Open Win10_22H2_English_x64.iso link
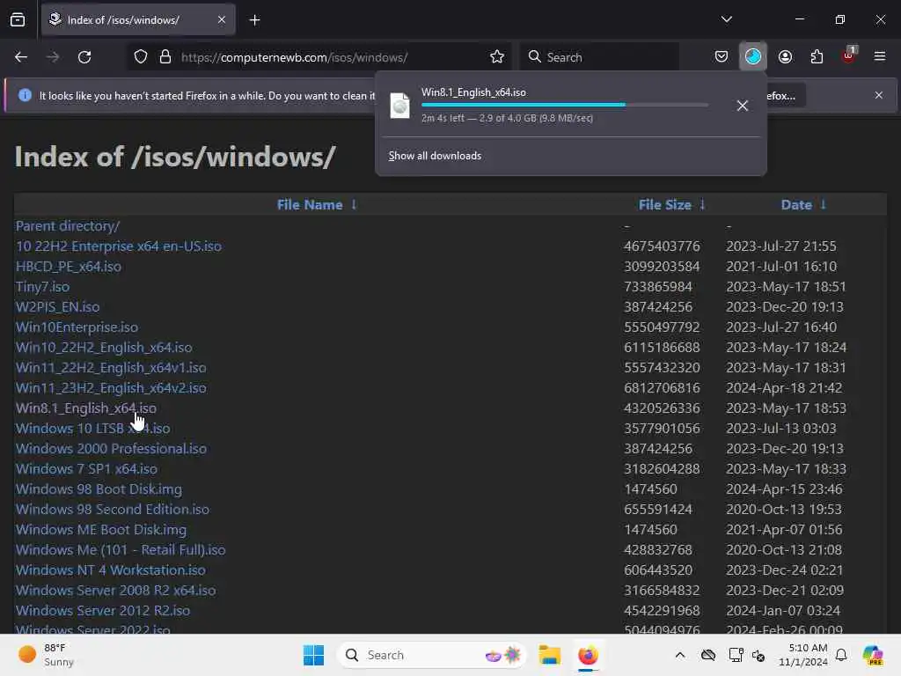 [x=104, y=347]
